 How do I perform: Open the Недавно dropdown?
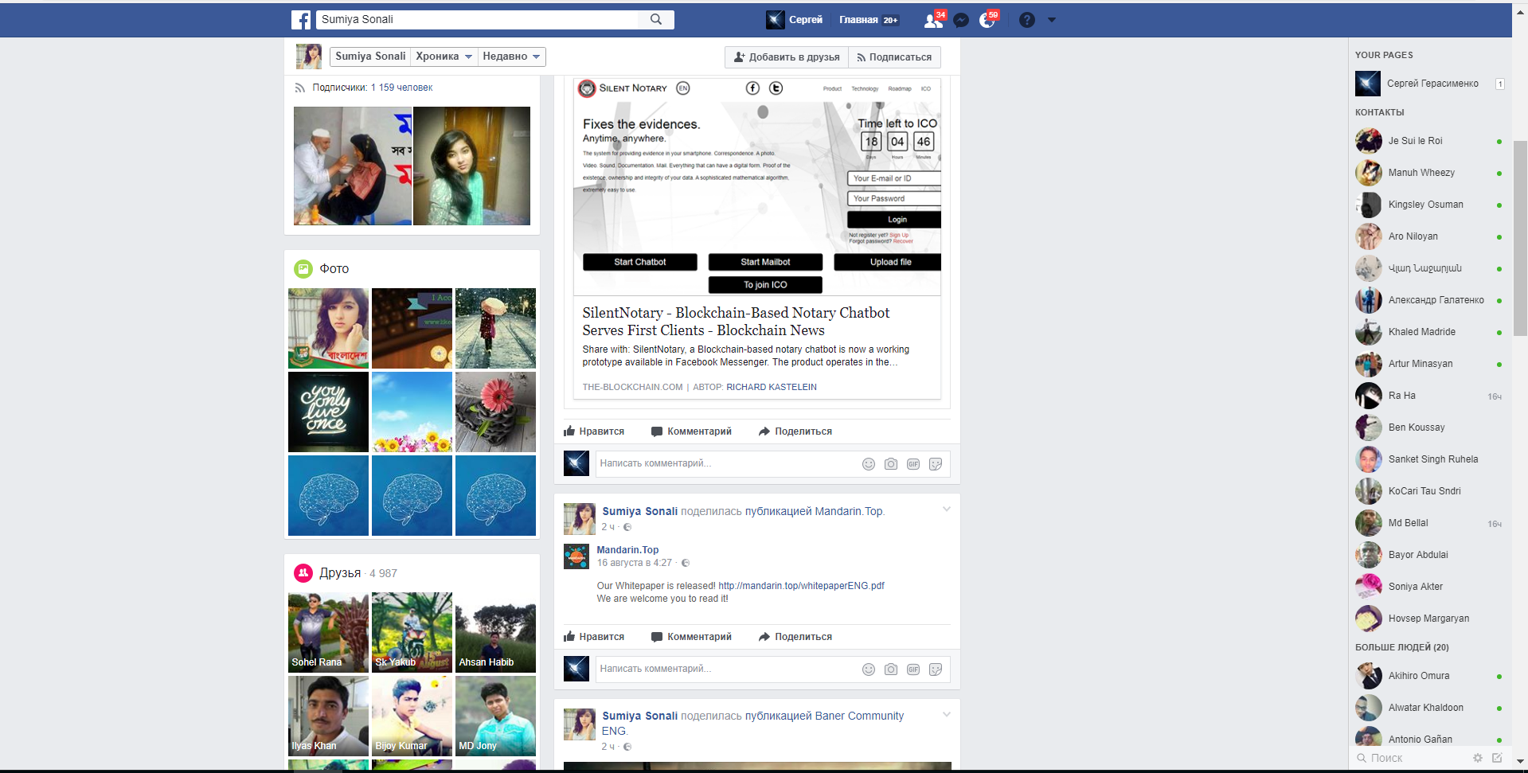[511, 57]
